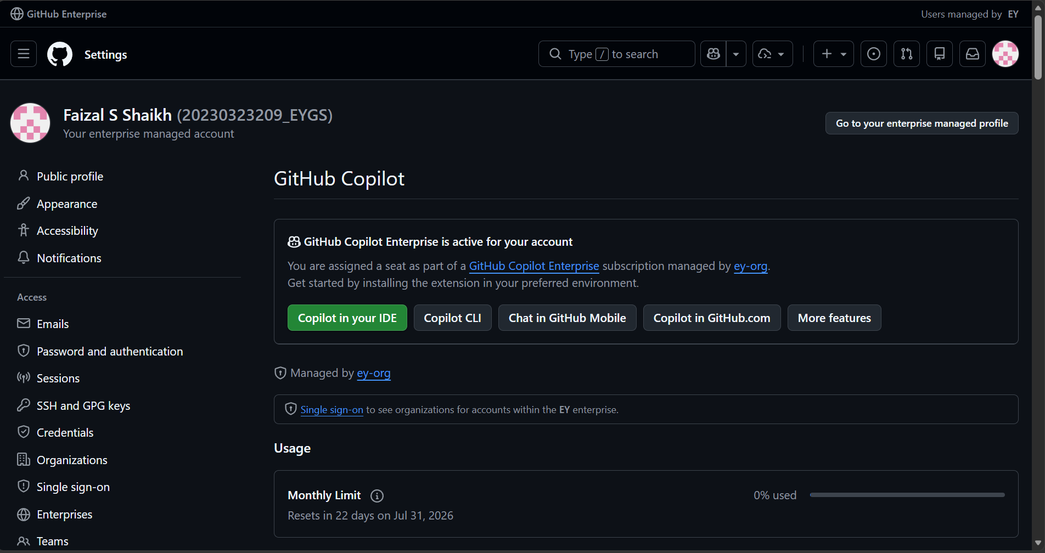Image resolution: width=1045 pixels, height=553 pixels.
Task: Open the agents cloud dropdown in header
Action: tap(772, 54)
